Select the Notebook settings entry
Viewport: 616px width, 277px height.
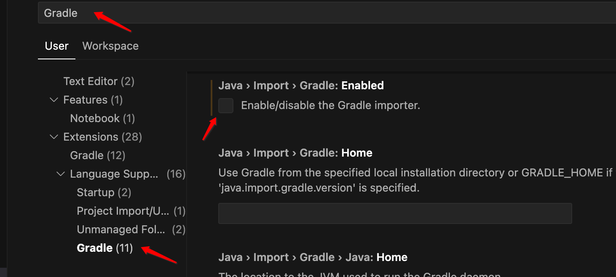pyautogui.click(x=102, y=118)
